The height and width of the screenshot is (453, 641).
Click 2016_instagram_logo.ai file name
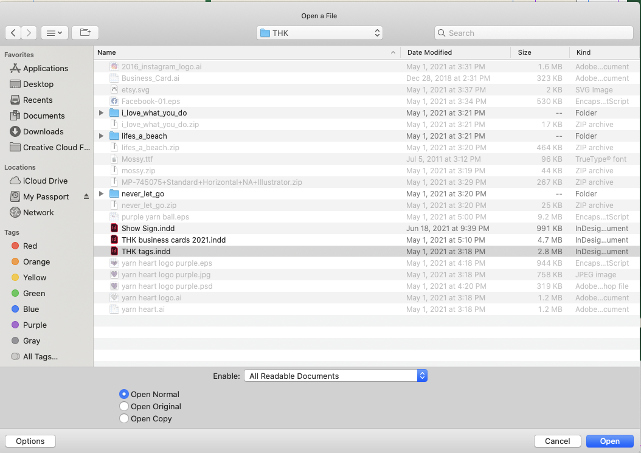click(162, 67)
